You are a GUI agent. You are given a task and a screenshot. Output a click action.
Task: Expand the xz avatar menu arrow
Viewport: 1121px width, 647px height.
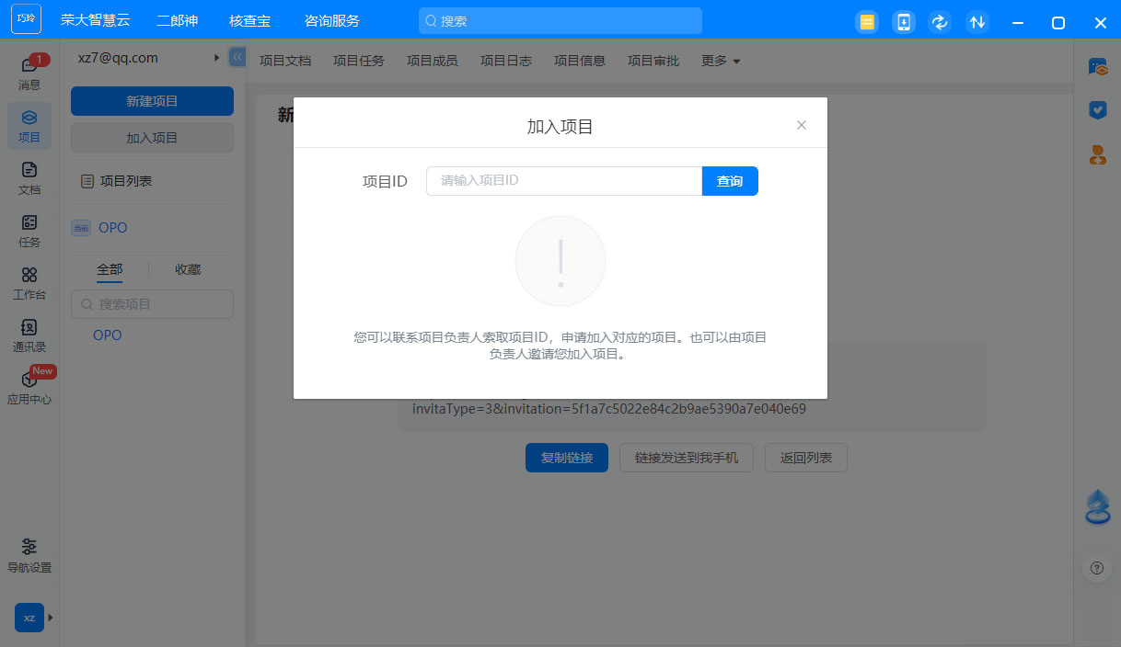tap(50, 618)
